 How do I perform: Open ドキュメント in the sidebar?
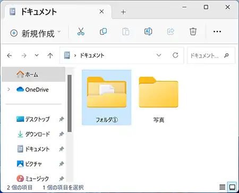tap(33, 149)
